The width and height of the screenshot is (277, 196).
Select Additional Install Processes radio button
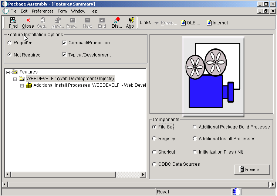[195, 138]
